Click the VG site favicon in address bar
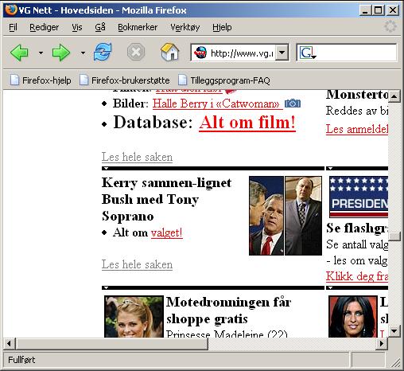 200,53
